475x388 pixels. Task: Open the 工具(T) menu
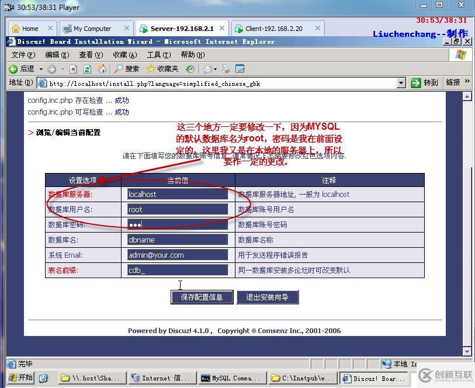(x=159, y=55)
